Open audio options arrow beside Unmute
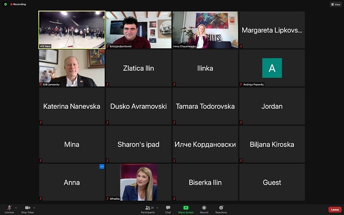Screen dimensions: 344x215 coord(16,208)
